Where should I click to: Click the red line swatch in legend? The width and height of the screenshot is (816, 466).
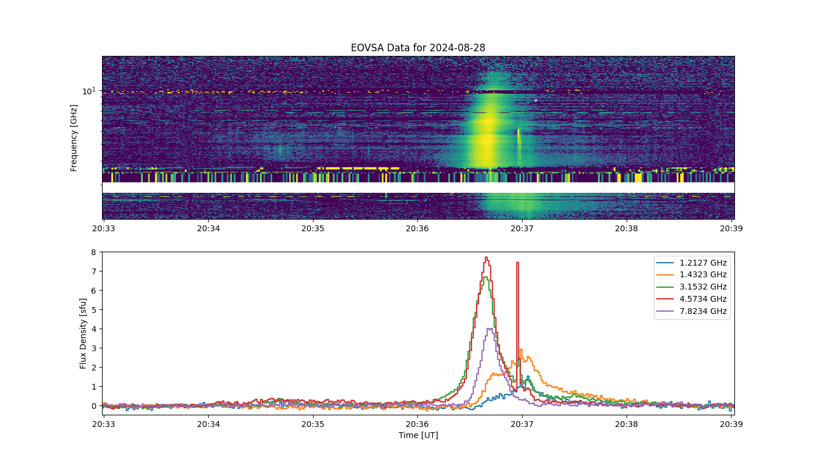(666, 299)
